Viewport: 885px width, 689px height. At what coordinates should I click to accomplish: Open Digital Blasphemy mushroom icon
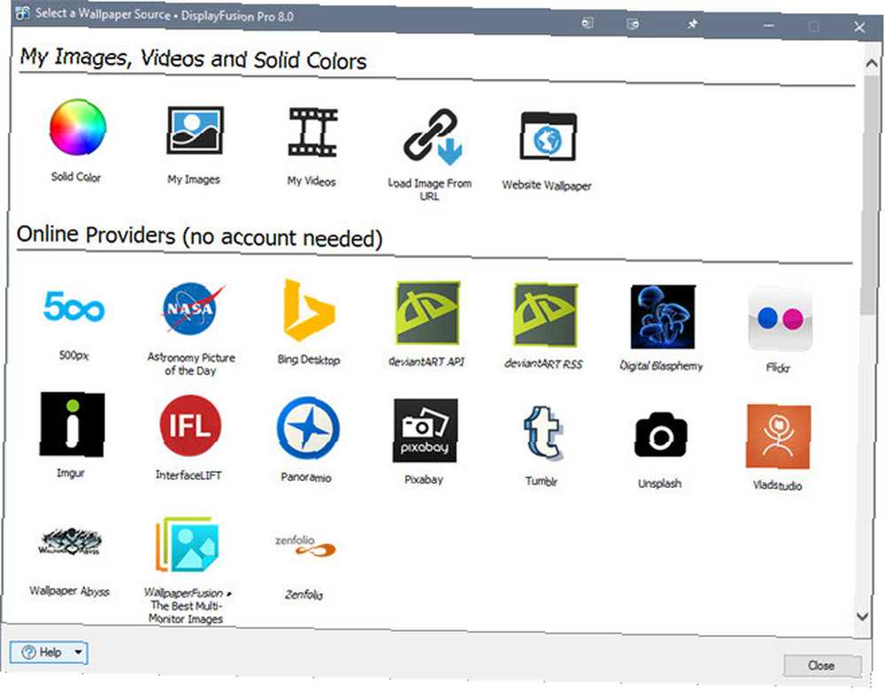(x=663, y=317)
